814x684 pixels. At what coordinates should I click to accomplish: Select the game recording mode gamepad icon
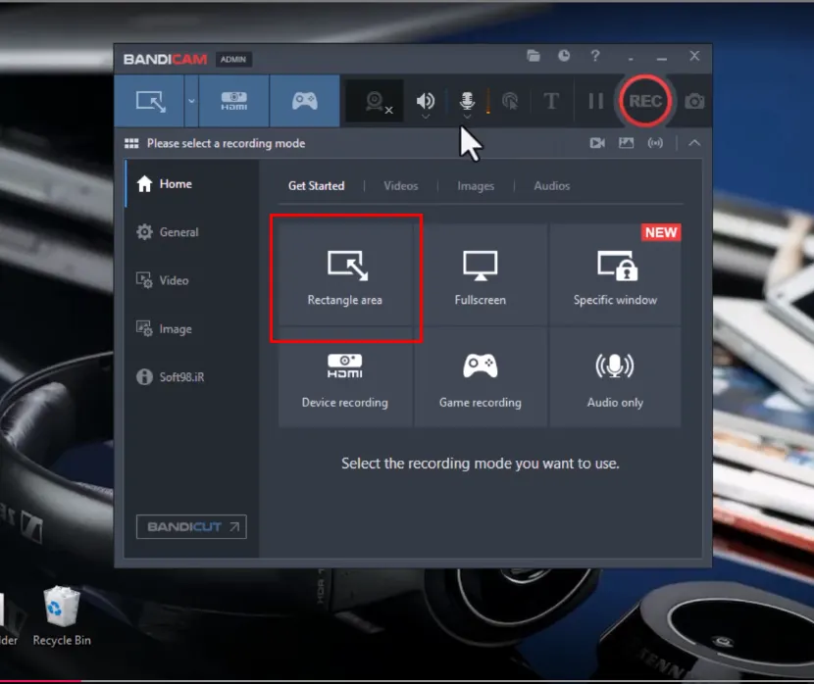coord(305,101)
